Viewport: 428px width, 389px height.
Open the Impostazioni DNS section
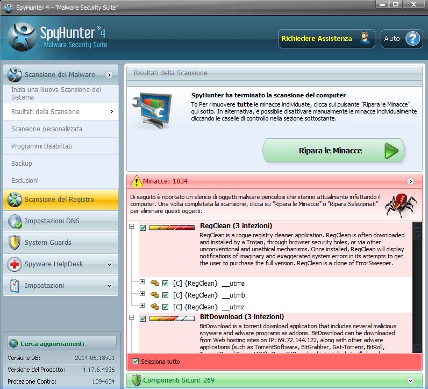tap(61, 221)
